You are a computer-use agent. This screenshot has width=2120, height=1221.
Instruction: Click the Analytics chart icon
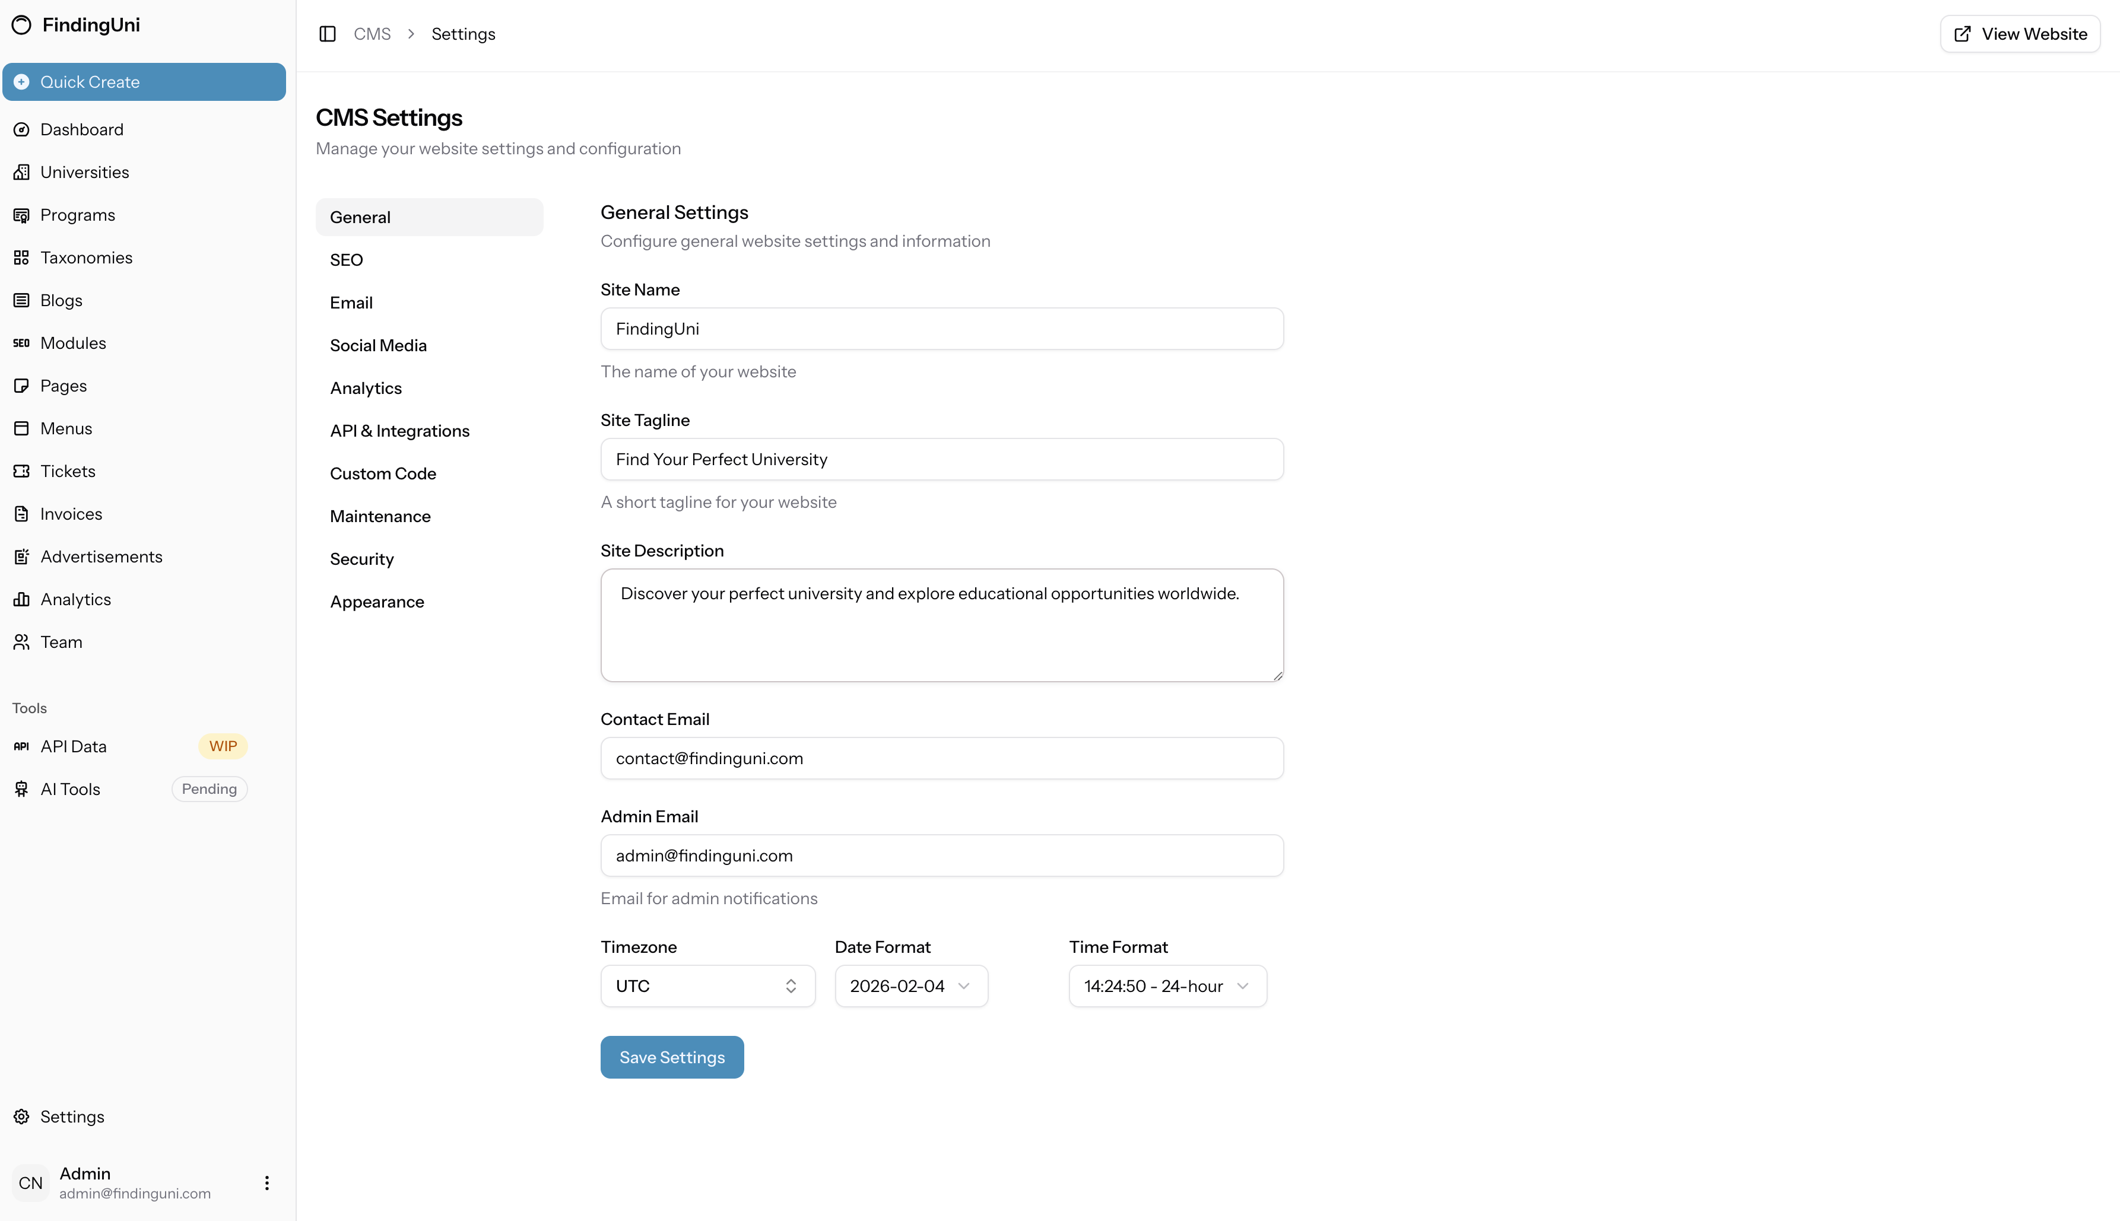pos(22,599)
